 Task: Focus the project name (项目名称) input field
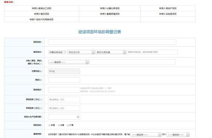click(x=112, y=42)
